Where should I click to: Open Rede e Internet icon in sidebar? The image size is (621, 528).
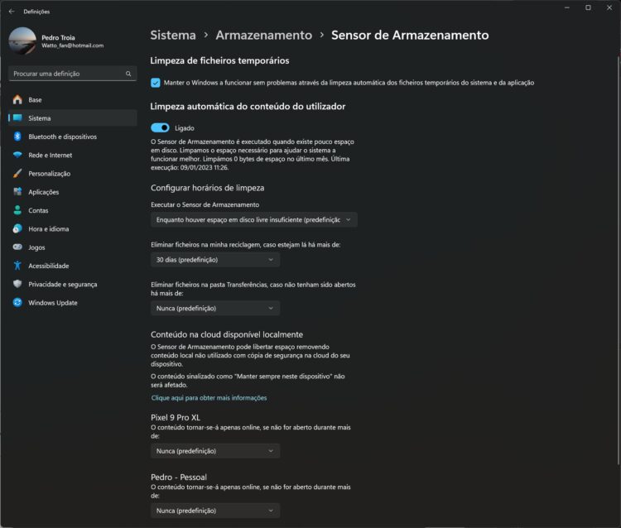pyautogui.click(x=17, y=155)
